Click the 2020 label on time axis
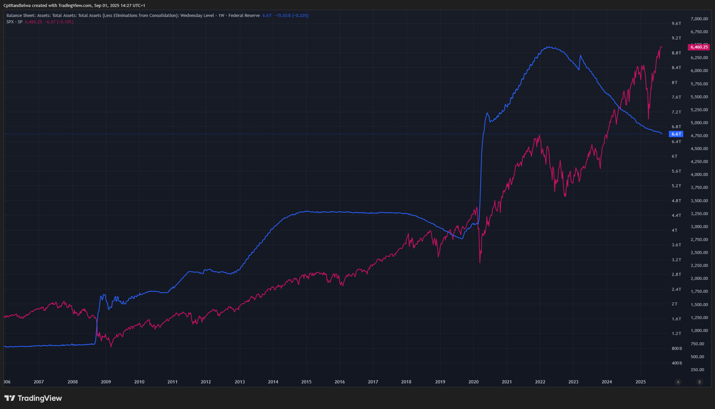 [x=473, y=382]
